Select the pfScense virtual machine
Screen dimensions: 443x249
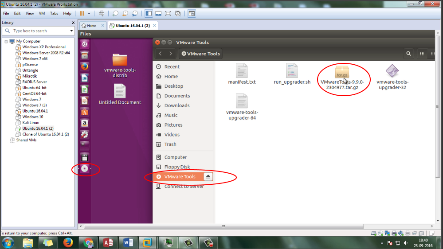pyautogui.click(x=30, y=64)
